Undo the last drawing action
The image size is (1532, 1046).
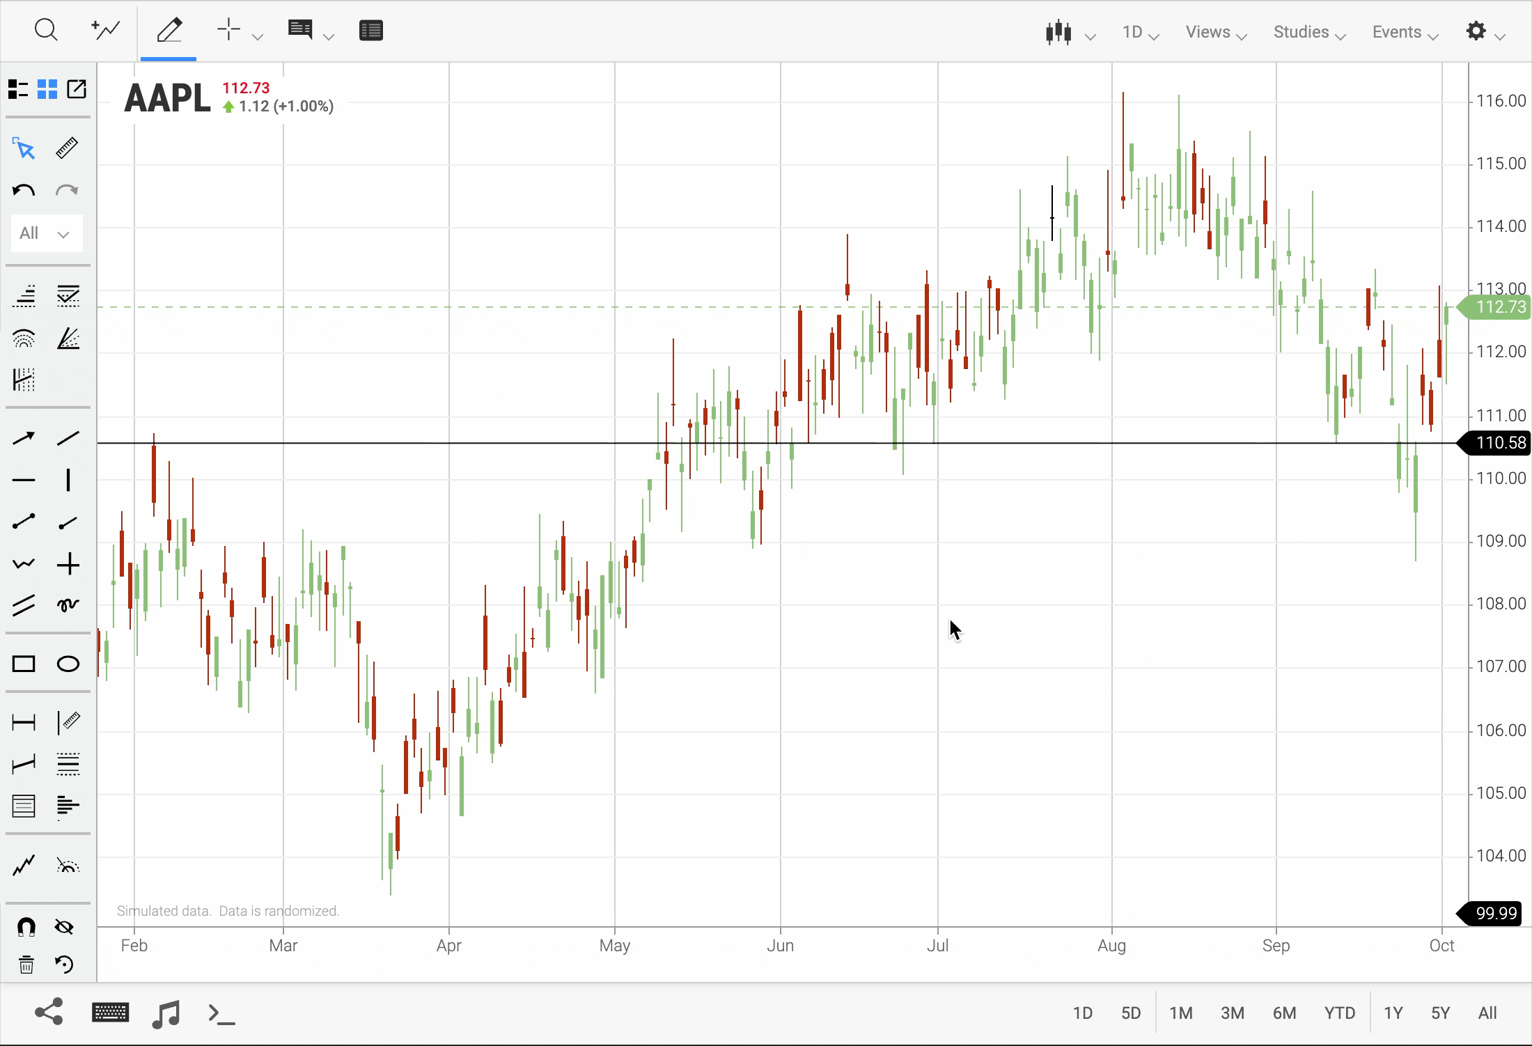23,190
